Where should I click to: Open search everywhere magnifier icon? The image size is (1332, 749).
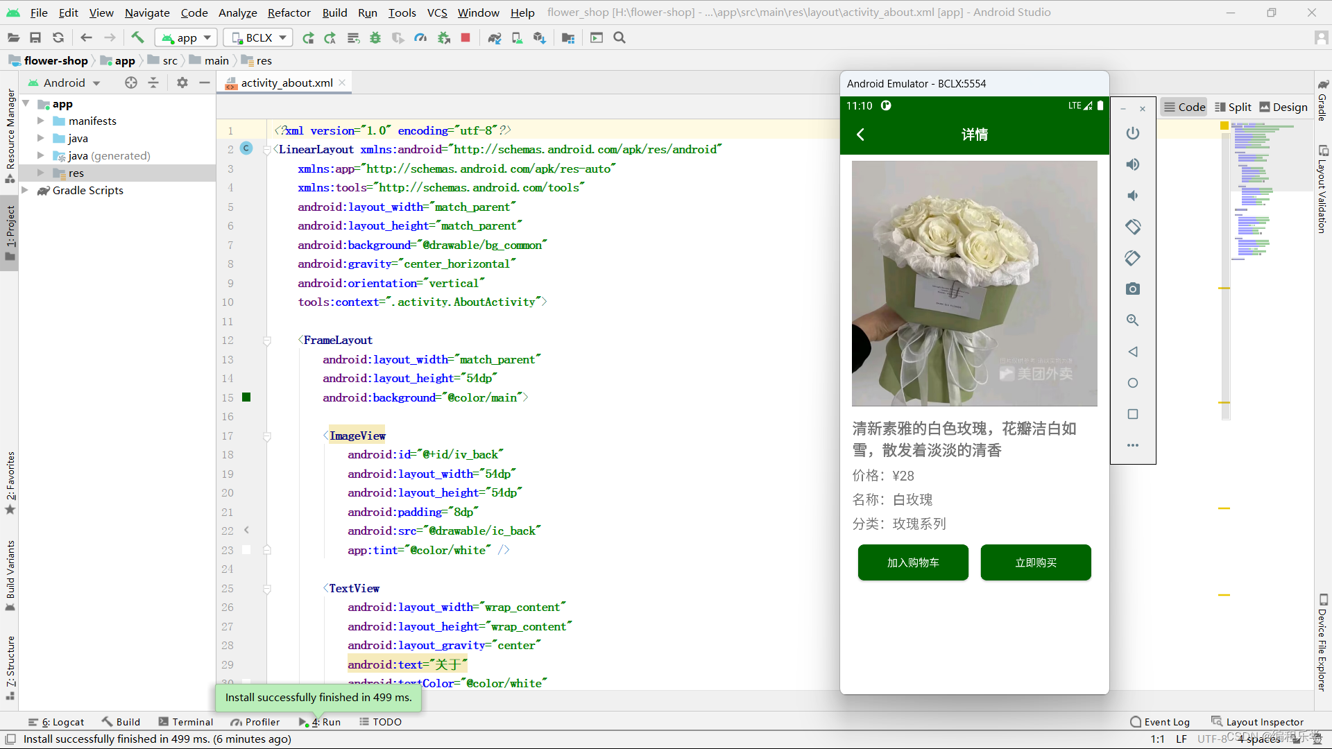[x=620, y=37]
